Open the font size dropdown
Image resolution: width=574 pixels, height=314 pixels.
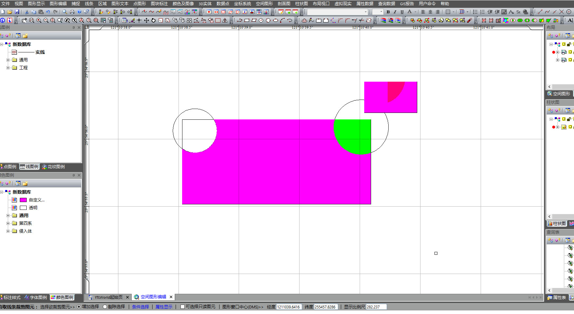[x=381, y=12]
